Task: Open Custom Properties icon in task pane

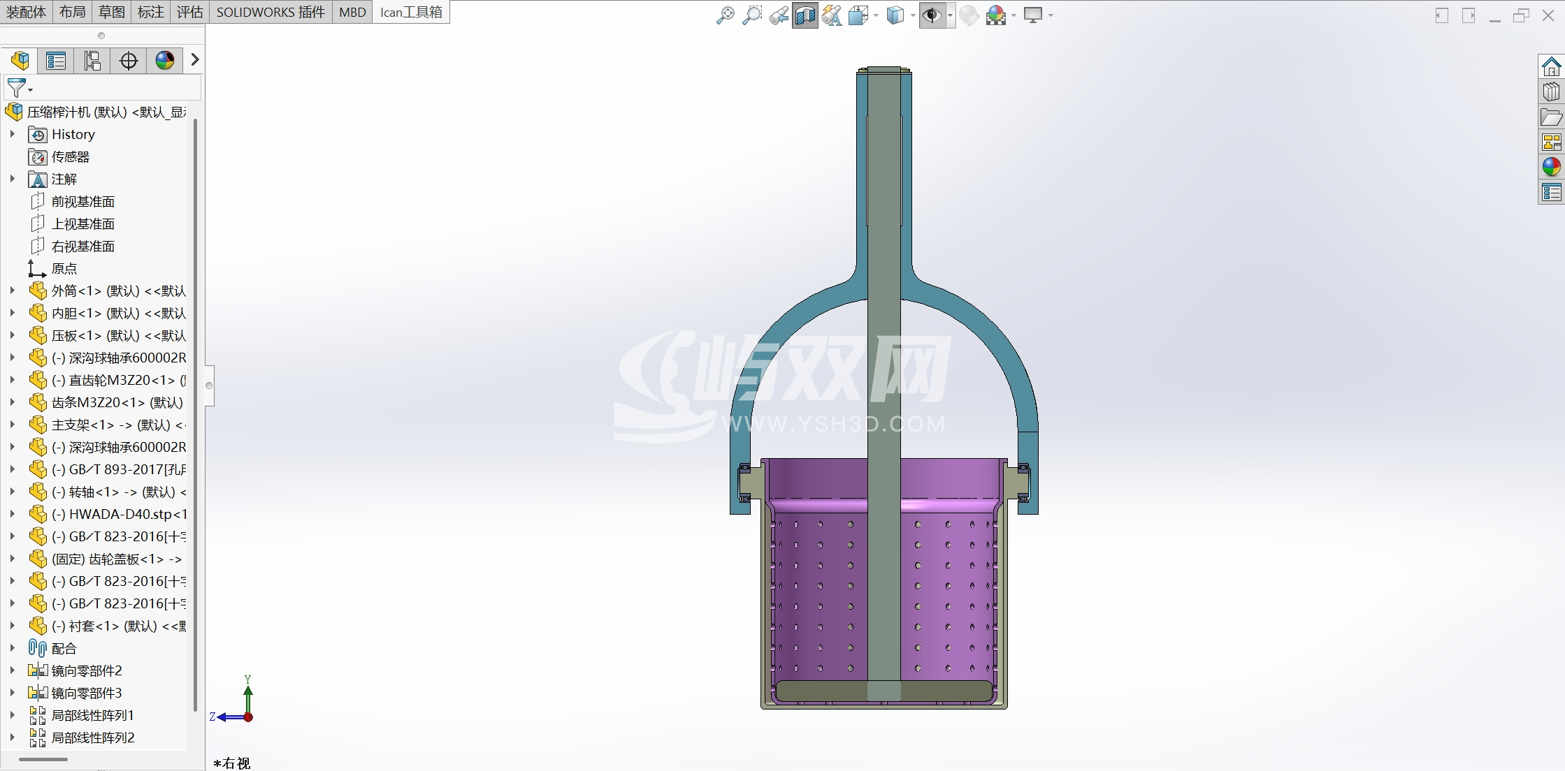Action: pyautogui.click(x=1551, y=192)
